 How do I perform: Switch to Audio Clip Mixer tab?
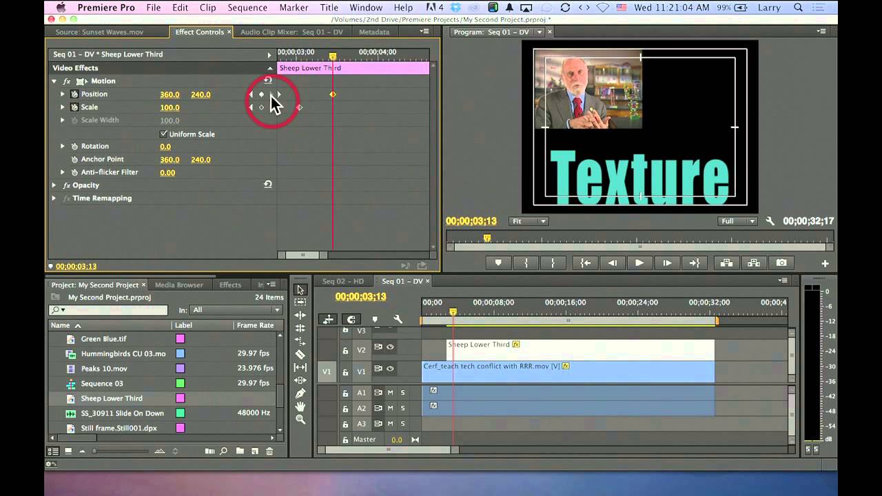(291, 32)
